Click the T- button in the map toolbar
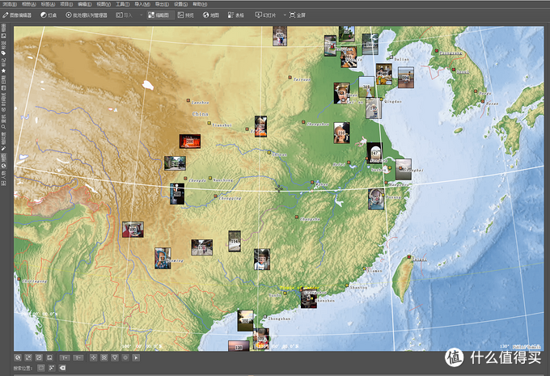This screenshot has height=376, width=550. (78, 357)
